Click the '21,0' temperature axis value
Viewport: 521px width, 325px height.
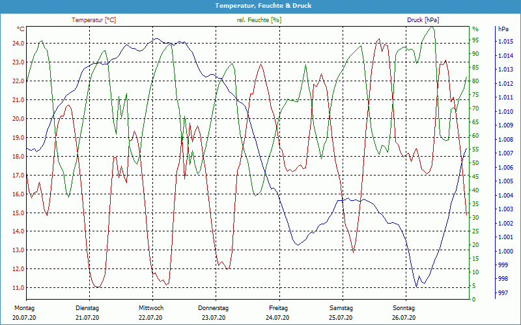(18, 100)
